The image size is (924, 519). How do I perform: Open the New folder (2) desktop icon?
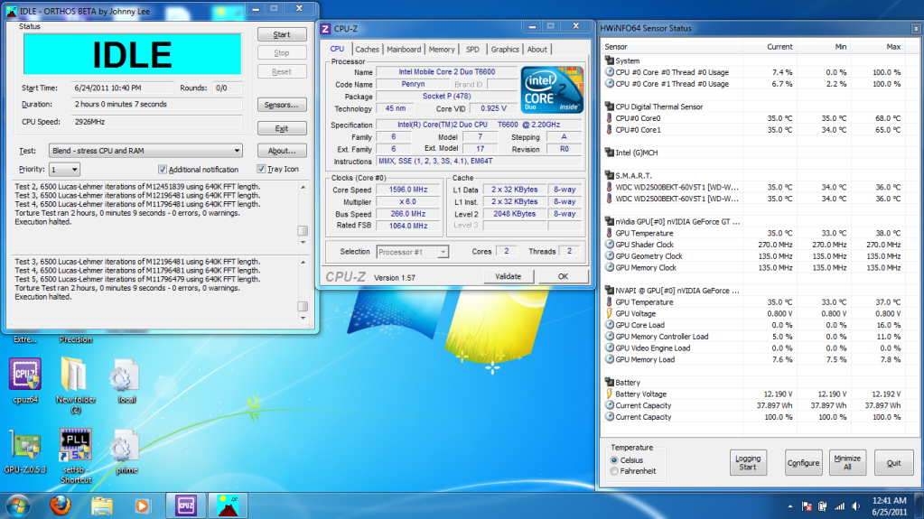point(76,384)
